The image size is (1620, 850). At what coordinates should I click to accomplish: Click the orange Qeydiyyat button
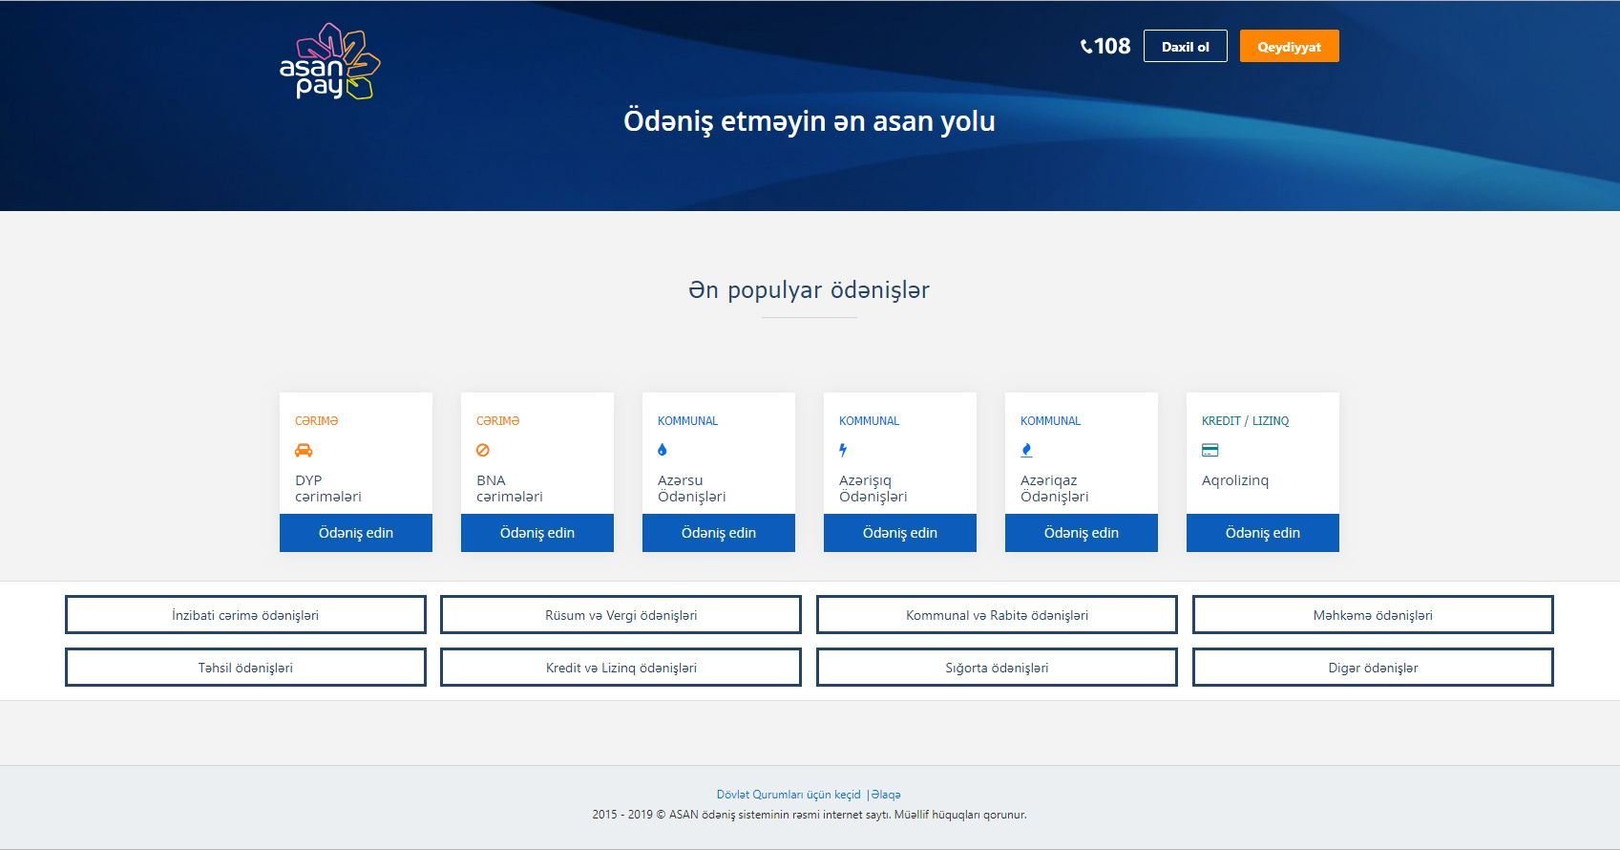click(x=1290, y=46)
